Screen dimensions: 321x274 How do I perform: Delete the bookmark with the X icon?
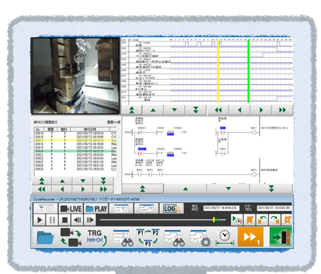[x=287, y=220]
